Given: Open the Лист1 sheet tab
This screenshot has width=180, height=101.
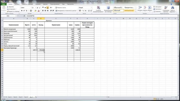Looking at the screenshot, I should 10,97.
